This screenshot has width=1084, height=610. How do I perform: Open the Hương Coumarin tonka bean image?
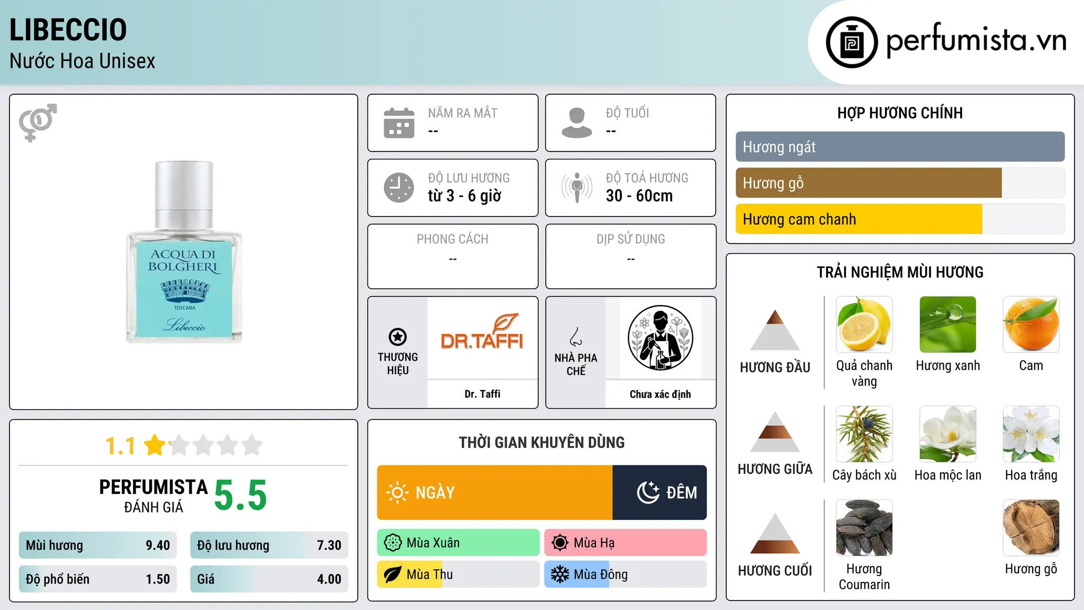(864, 528)
